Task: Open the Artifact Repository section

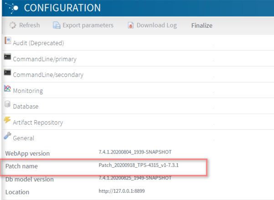Action: [38, 123]
